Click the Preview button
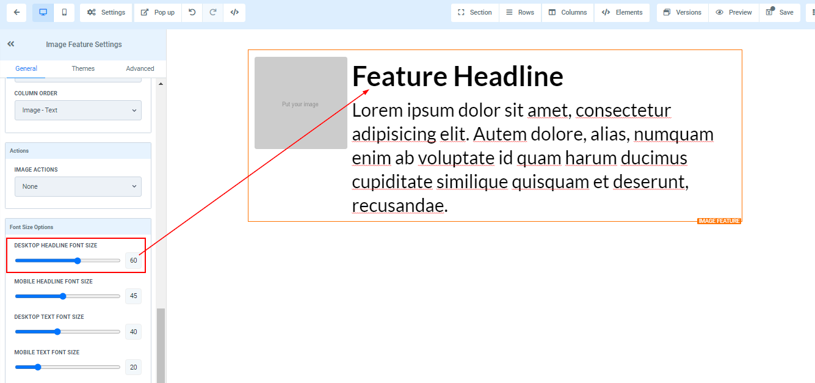This screenshot has height=383, width=815. click(733, 12)
